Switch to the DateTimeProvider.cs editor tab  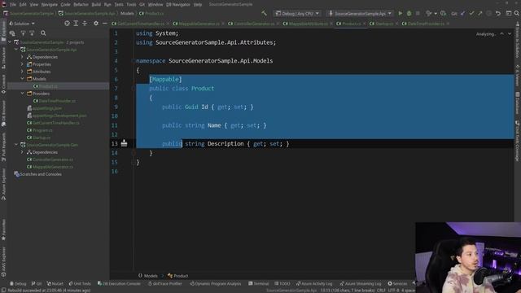coord(426,24)
